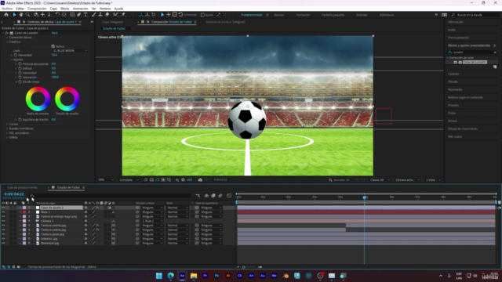Open Blender from the taskbar
The width and height of the screenshot is (502, 282).
click(x=286, y=276)
